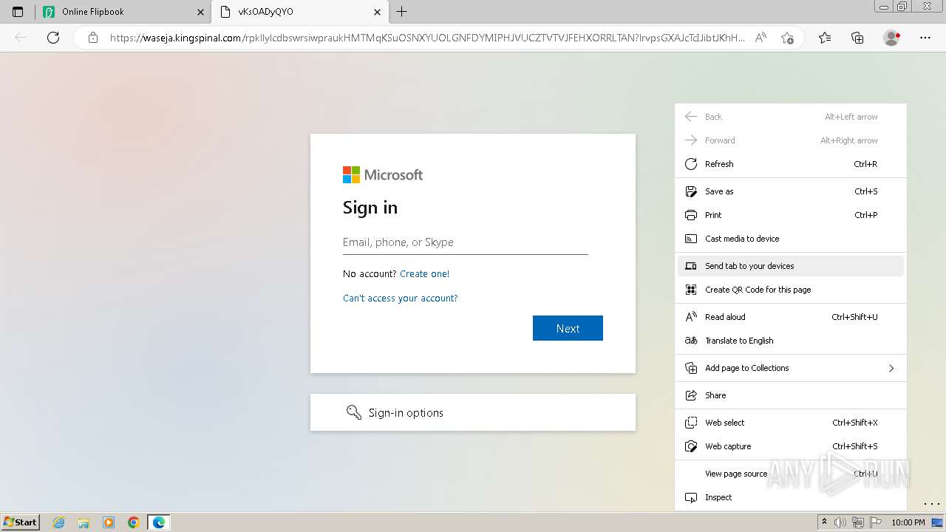Select Print from context menu
Screen dimensions: 946x532
[791, 215]
